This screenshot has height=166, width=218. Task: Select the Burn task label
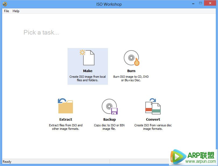coord(131,71)
